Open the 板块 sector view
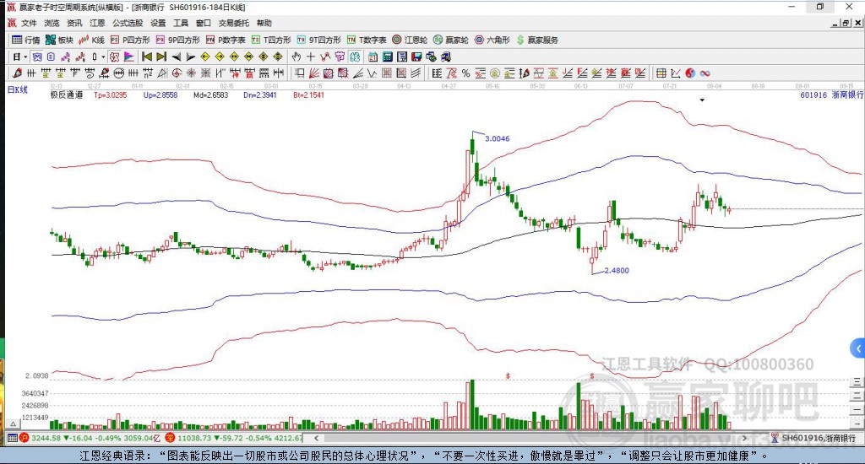 (59, 40)
